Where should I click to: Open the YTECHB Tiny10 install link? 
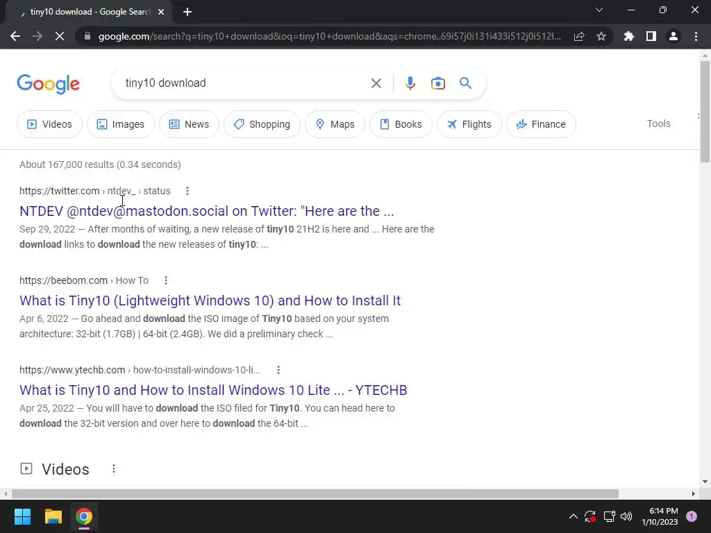coord(213,390)
